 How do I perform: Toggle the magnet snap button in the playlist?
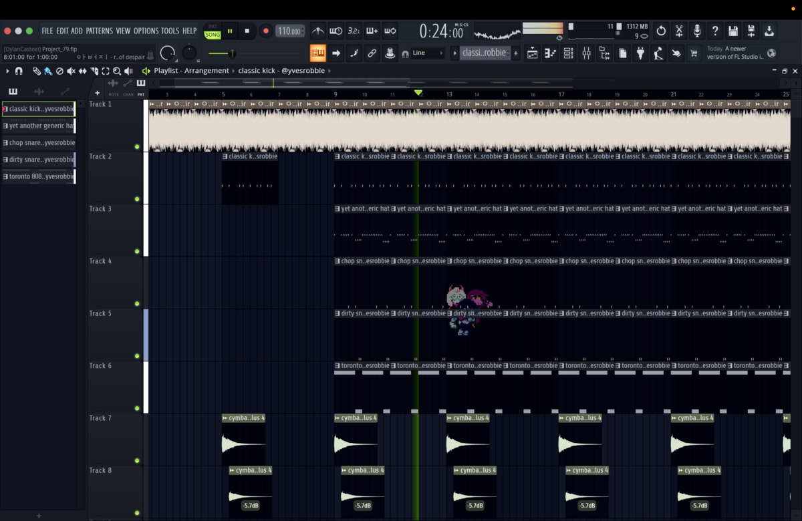19,71
